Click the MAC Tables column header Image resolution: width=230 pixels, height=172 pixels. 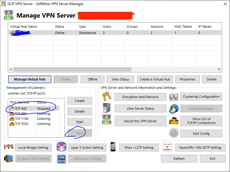tap(185, 27)
